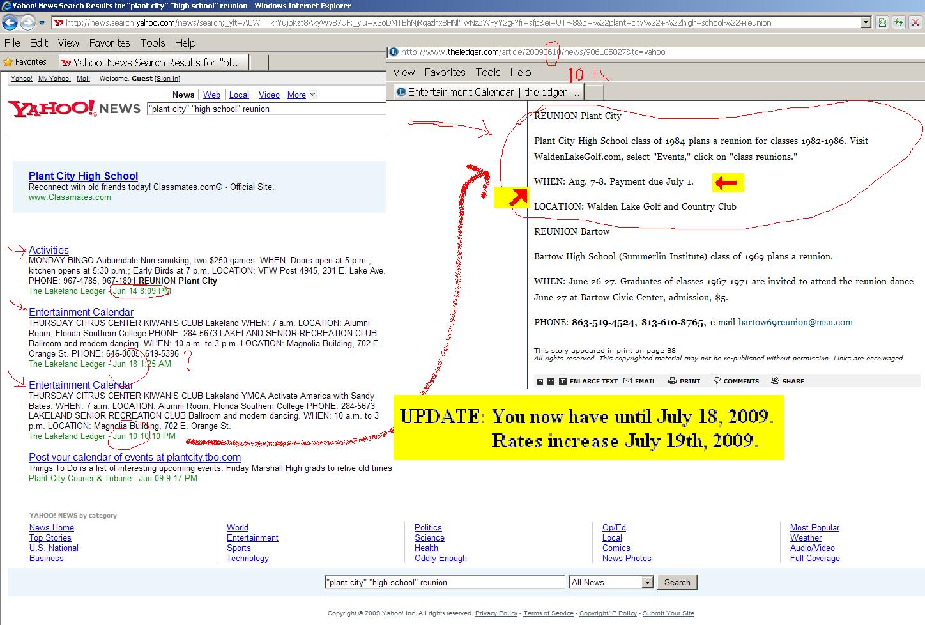This screenshot has width=925, height=625.
Task: Open Favorites menu in theledger window
Action: 445,72
